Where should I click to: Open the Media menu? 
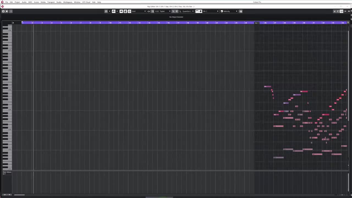pos(43,2)
